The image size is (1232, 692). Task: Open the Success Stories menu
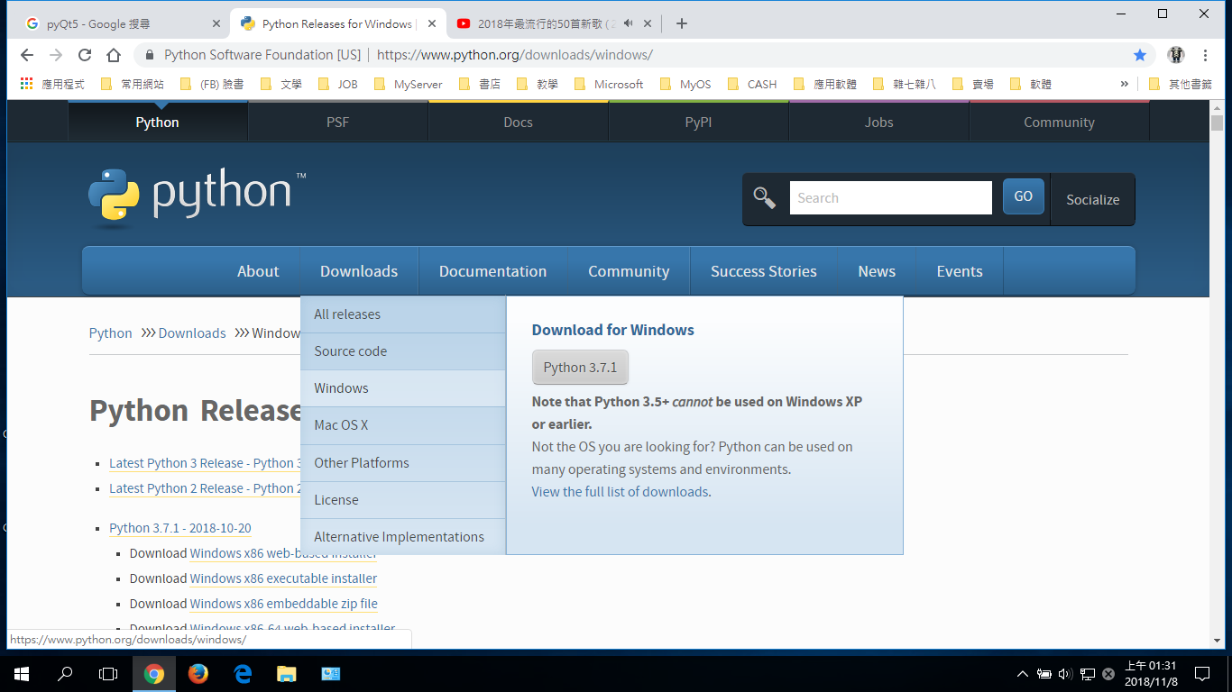coord(764,271)
